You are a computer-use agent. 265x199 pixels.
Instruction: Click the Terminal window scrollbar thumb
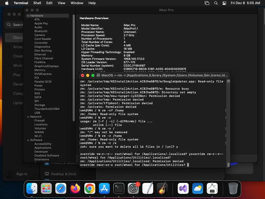pos(228,164)
